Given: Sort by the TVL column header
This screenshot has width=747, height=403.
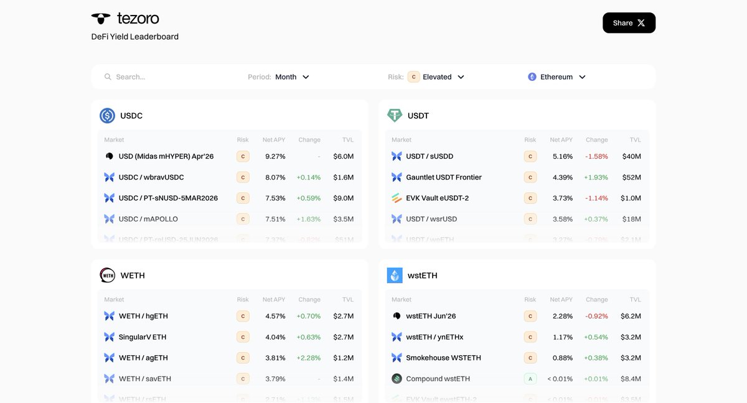Looking at the screenshot, I should pos(347,139).
